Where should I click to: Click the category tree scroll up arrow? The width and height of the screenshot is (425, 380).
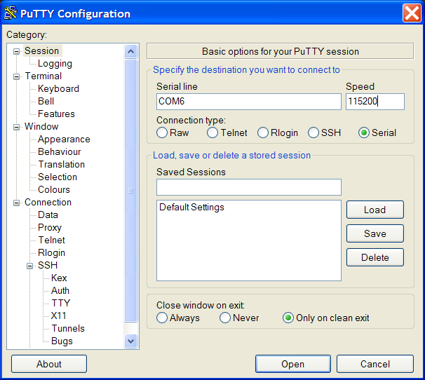[x=130, y=51]
